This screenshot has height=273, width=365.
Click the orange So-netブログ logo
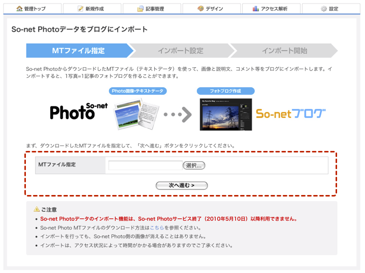tap(290, 113)
